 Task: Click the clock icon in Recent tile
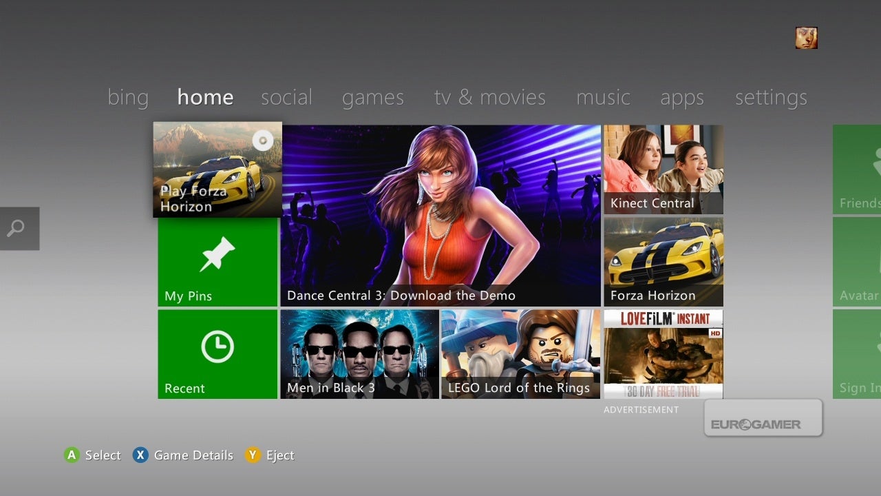pos(217,346)
